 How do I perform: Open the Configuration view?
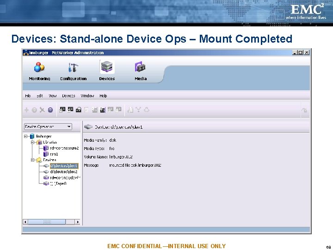pos(73,71)
